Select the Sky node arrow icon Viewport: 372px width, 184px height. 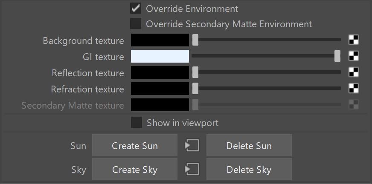(192, 170)
